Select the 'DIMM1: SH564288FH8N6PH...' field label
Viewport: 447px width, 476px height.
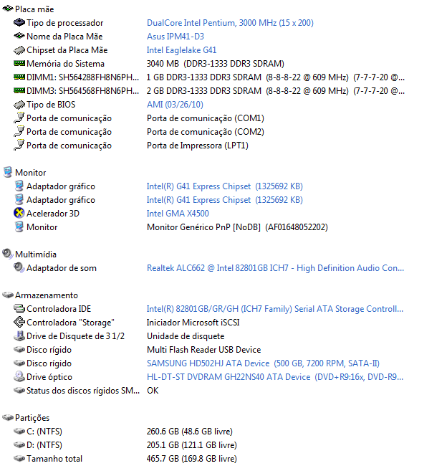tap(83, 77)
